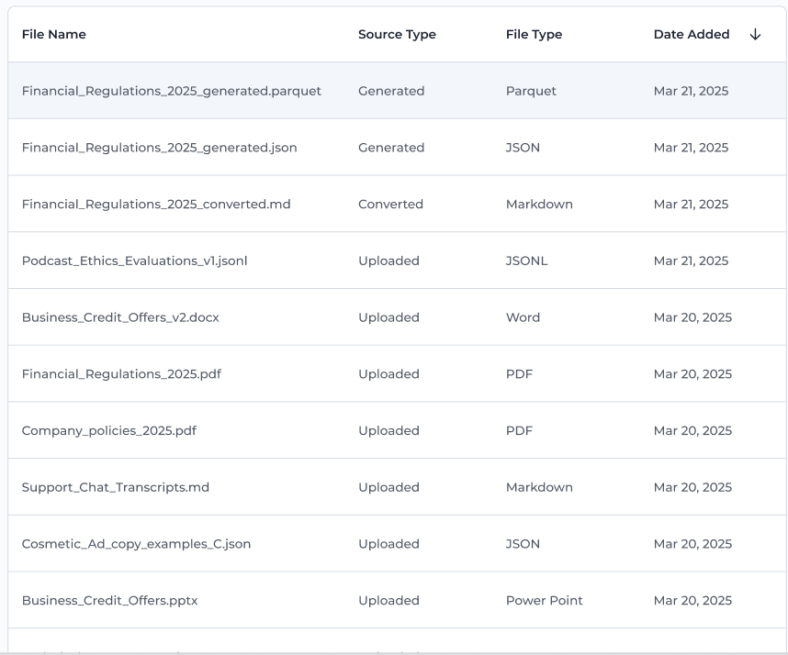Sort by the Source Type column header
This screenshot has height=655, width=788.
tap(397, 34)
